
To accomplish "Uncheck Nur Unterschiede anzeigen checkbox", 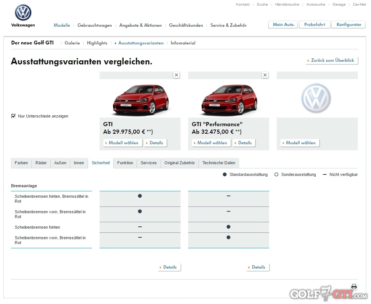I will [x=14, y=116].
